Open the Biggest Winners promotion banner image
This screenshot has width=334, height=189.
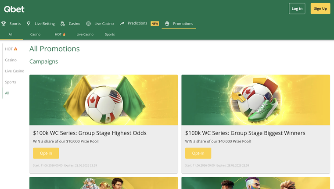(255, 100)
